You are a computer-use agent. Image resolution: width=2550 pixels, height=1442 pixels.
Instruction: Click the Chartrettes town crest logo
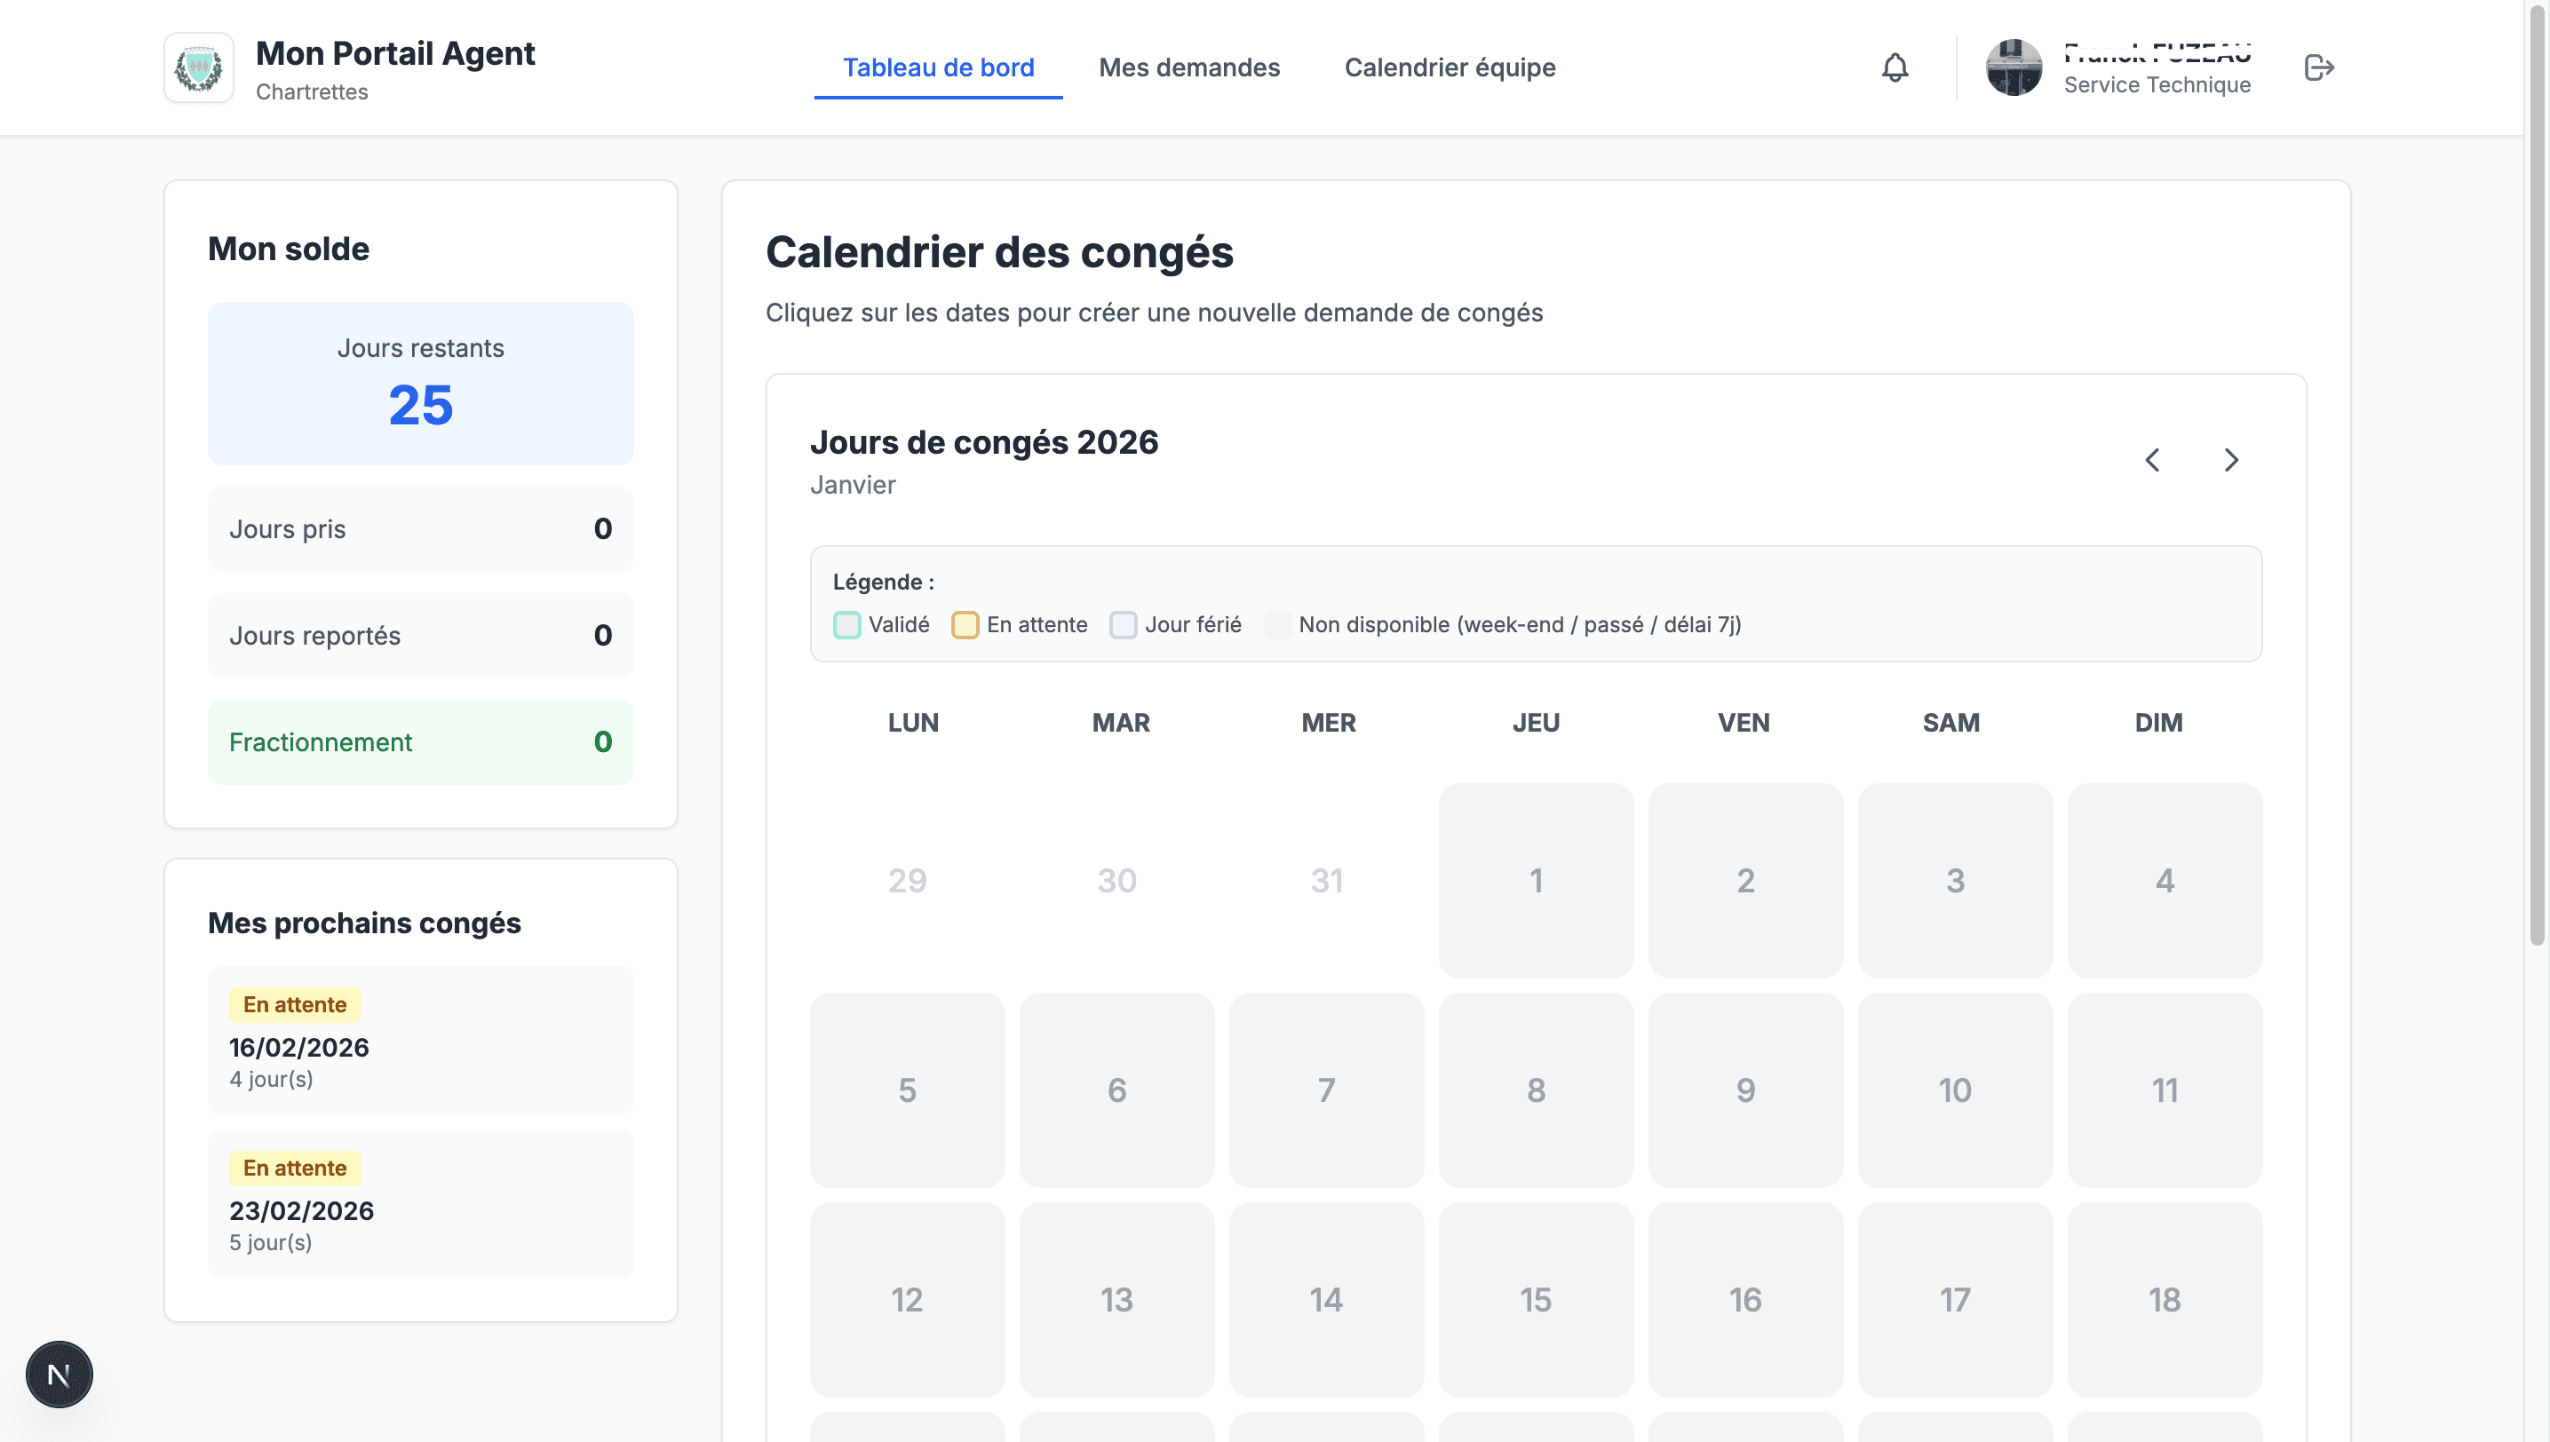click(x=199, y=67)
